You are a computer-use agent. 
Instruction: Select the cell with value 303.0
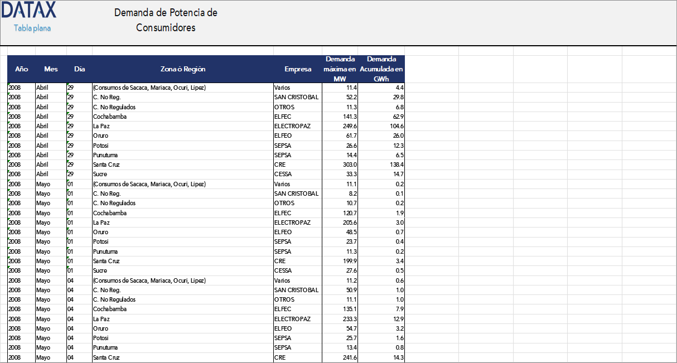pos(340,165)
